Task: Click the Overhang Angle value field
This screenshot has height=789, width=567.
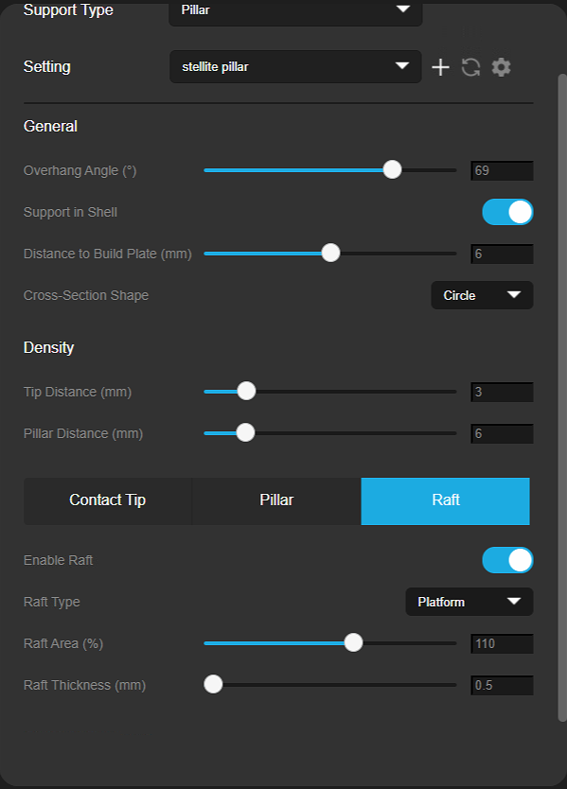Action: coord(502,170)
